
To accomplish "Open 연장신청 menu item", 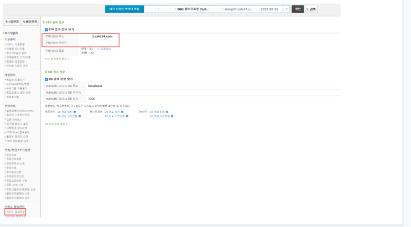I will pos(11,155).
